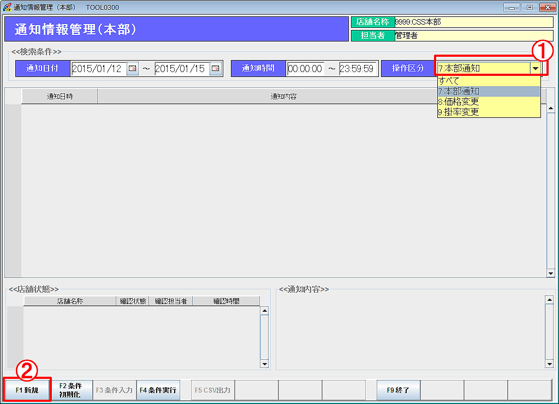Click F2 条件初期化 button
Screen dimensions: 559x404
[x=71, y=390]
